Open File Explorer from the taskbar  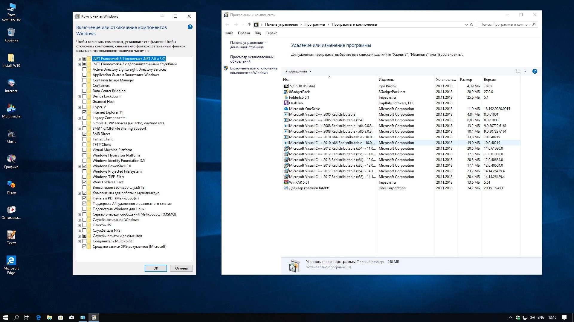coord(50,318)
